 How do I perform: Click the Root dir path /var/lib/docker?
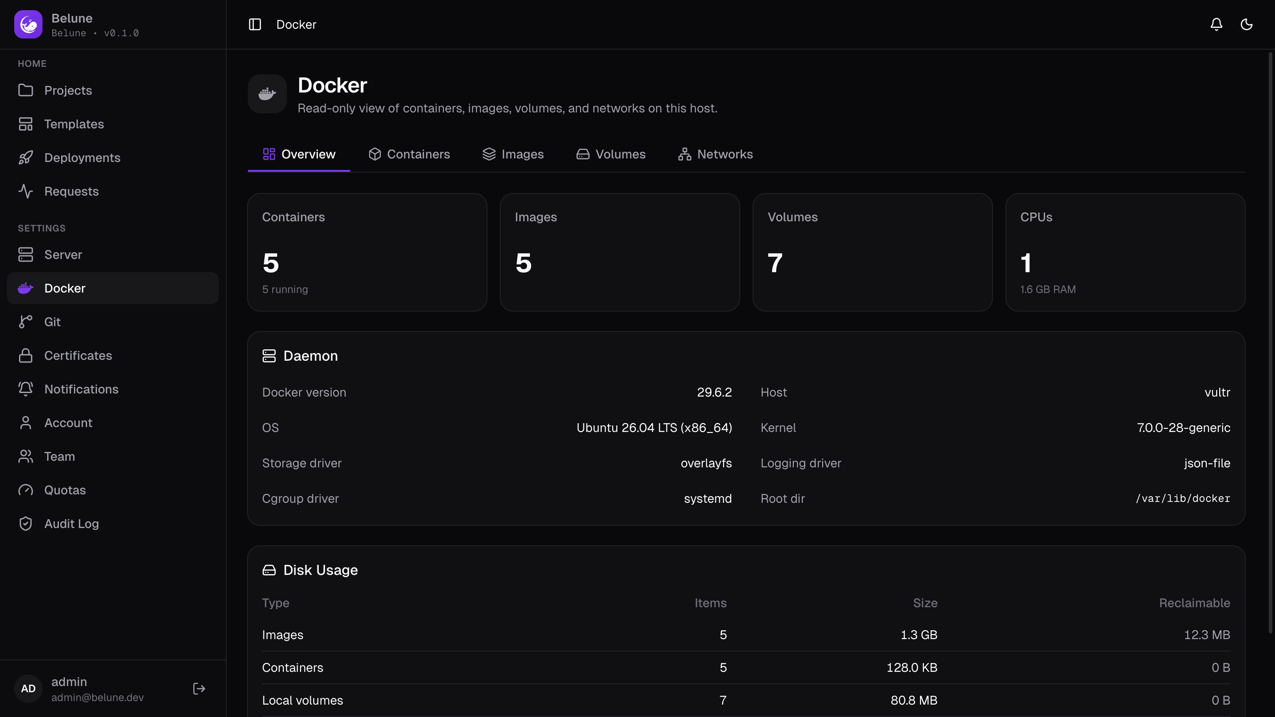tap(1183, 498)
